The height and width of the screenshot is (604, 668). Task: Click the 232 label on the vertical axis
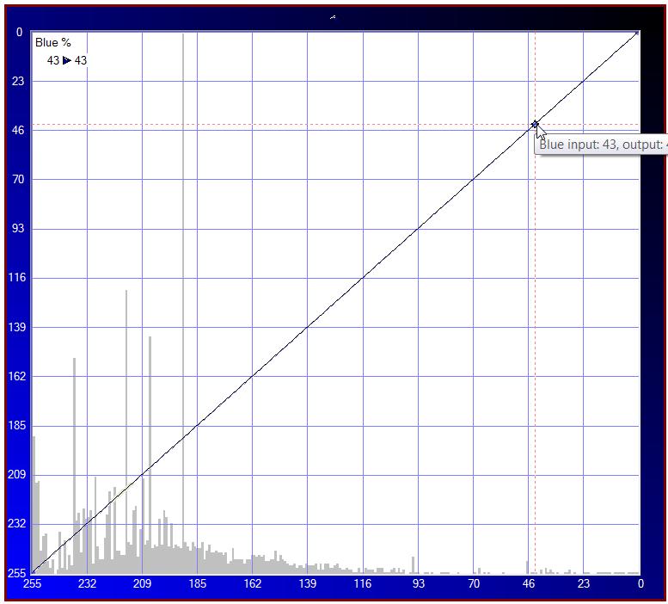(15, 524)
